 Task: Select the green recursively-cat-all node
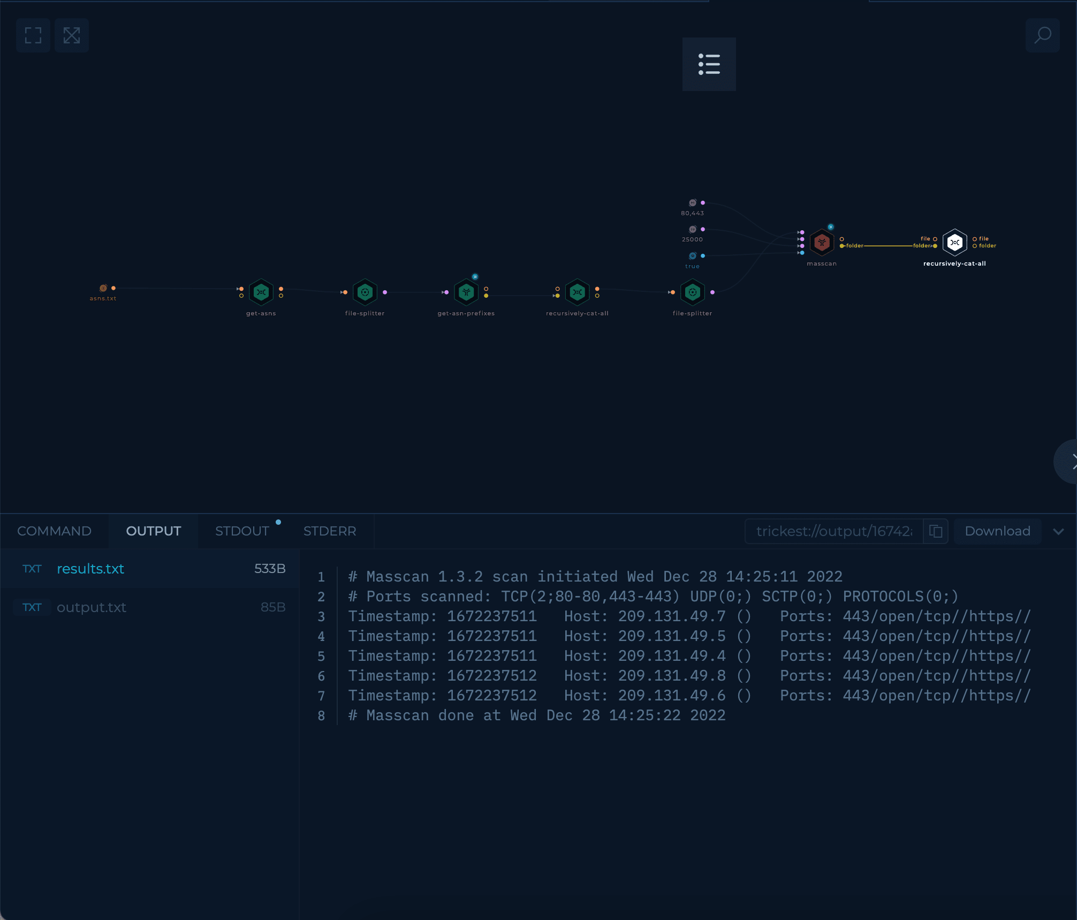tap(577, 292)
